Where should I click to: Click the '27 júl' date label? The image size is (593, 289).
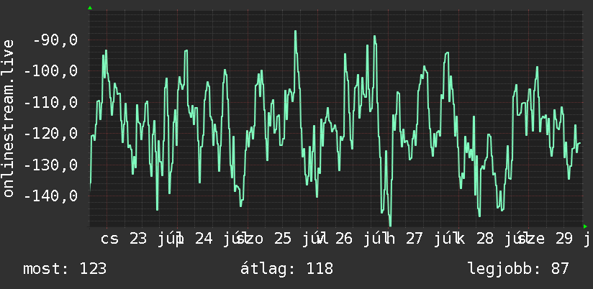tap(428, 239)
